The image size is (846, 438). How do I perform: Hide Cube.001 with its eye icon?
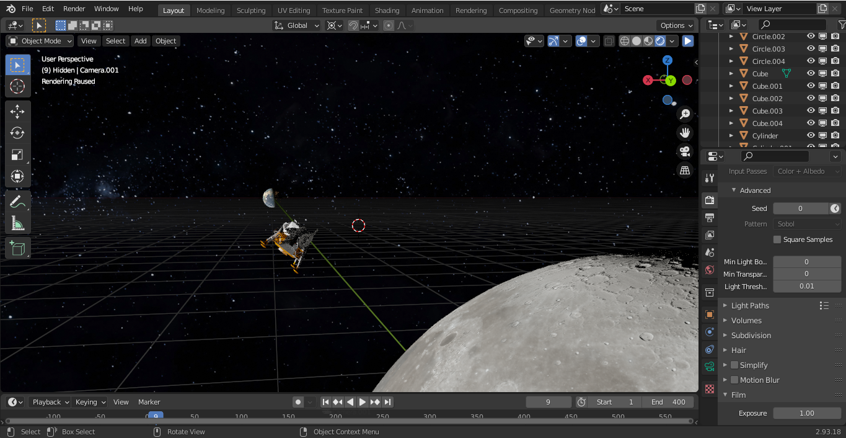pos(810,86)
